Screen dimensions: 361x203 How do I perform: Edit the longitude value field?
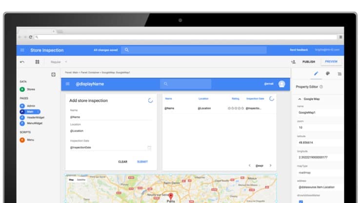(320, 158)
